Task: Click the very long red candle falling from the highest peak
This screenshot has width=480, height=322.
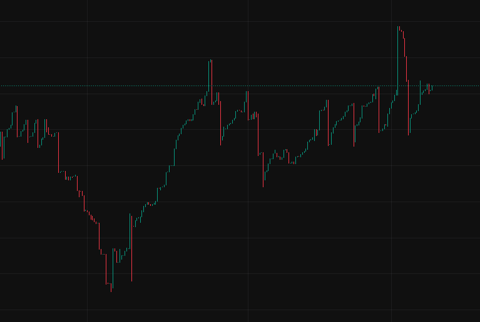Action: 409,108
